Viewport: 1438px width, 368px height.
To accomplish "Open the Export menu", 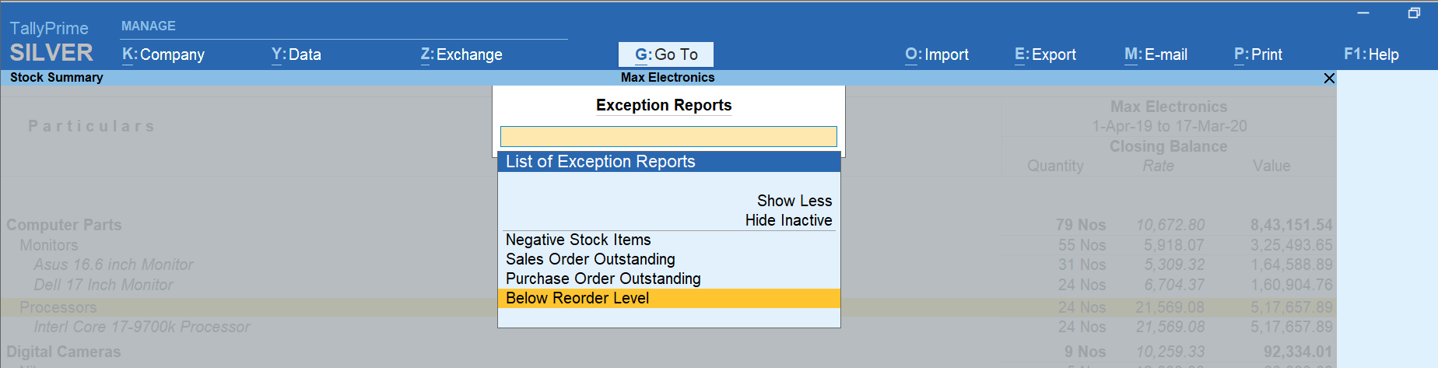I will tap(1045, 54).
